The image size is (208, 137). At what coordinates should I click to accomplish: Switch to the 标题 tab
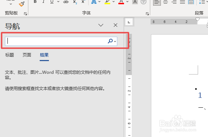[x=10, y=55]
